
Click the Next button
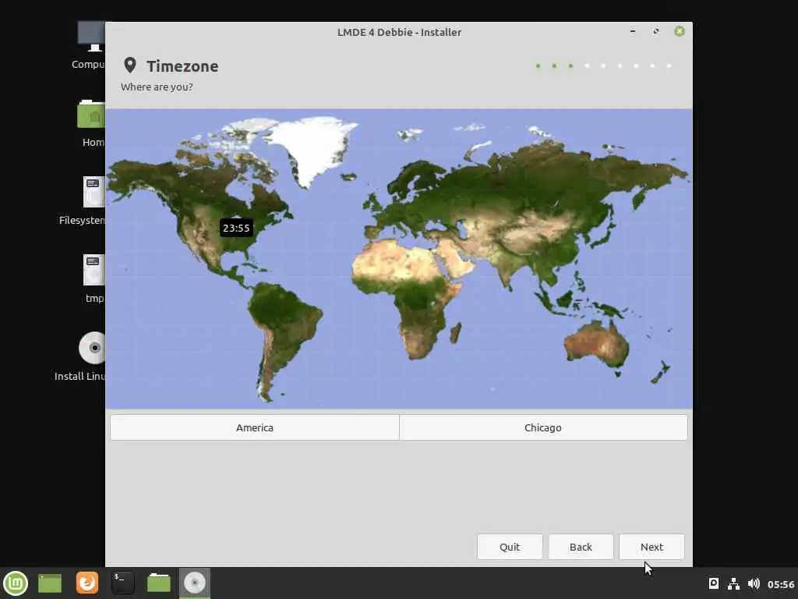[x=651, y=547]
